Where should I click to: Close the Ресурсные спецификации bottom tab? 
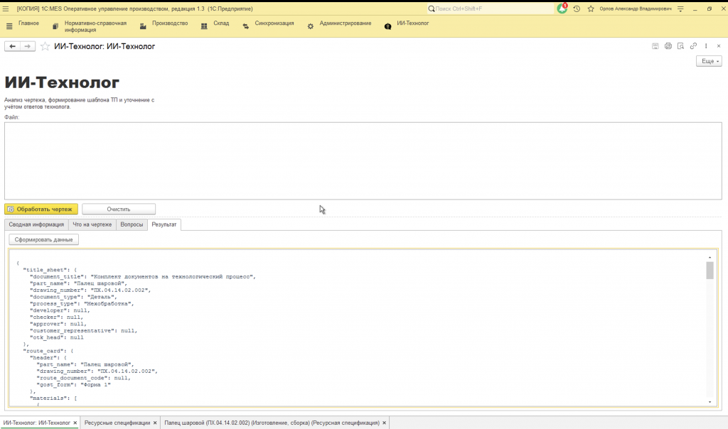click(x=155, y=423)
